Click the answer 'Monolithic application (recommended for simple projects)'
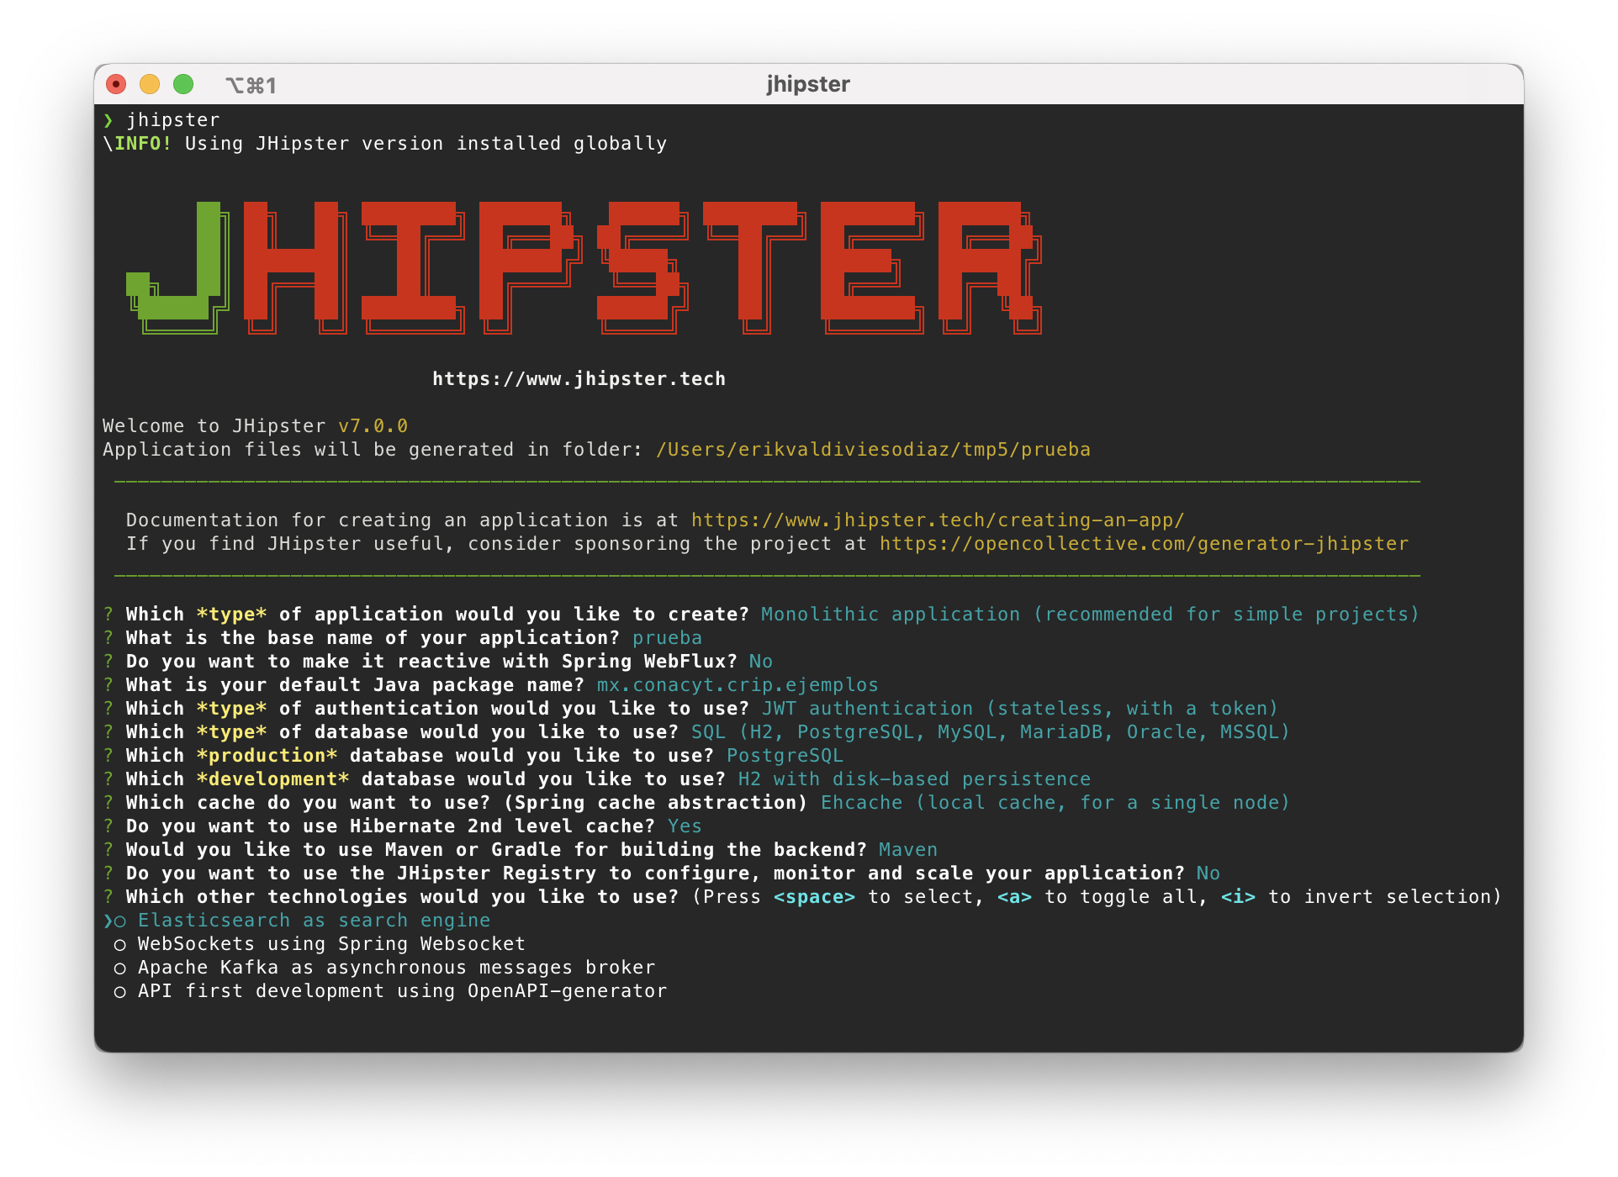1618x1177 pixels. point(1090,615)
